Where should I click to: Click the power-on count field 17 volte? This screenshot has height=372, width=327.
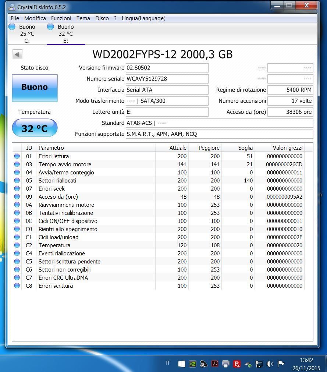pos(290,101)
